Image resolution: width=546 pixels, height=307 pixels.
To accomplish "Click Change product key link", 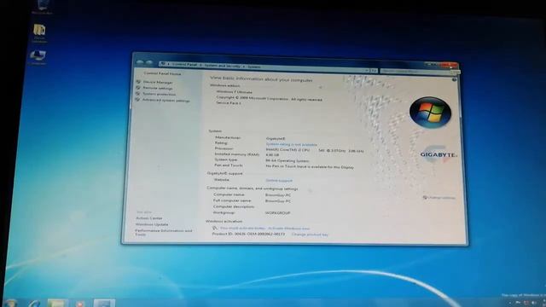I will (310, 235).
